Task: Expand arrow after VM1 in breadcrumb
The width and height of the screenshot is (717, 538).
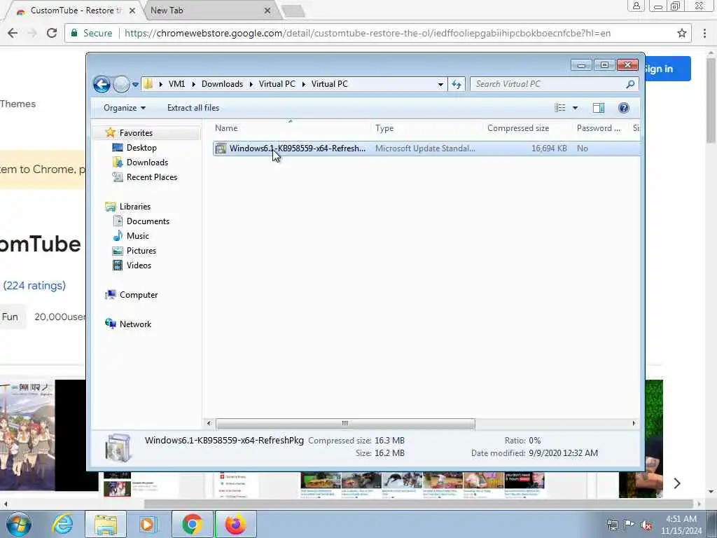Action: point(193,84)
